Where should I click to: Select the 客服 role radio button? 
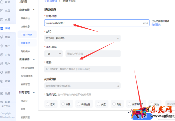[x=63, y=104]
